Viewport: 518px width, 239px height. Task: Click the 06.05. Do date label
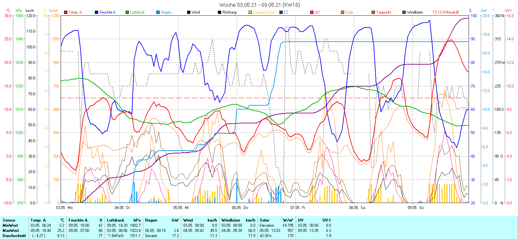[x=240, y=208]
